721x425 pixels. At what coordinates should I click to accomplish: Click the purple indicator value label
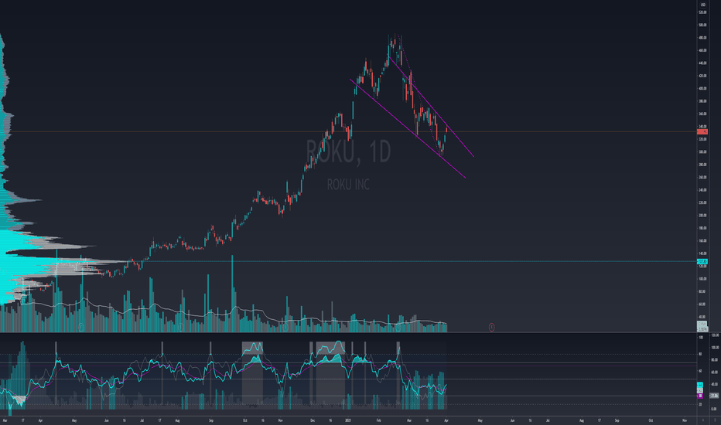(700, 395)
